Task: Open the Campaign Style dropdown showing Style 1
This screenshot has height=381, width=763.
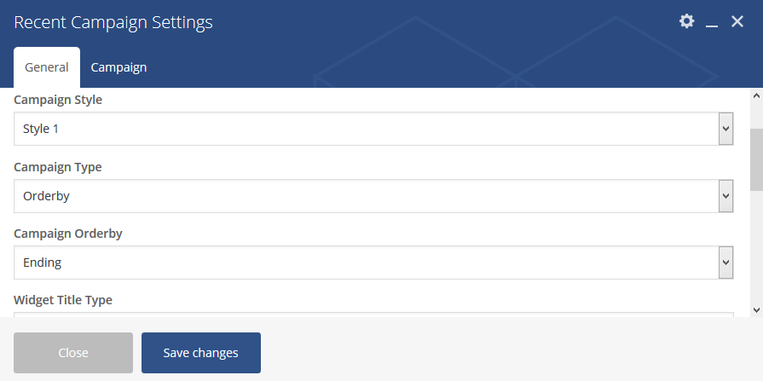Action: pyautogui.click(x=373, y=129)
